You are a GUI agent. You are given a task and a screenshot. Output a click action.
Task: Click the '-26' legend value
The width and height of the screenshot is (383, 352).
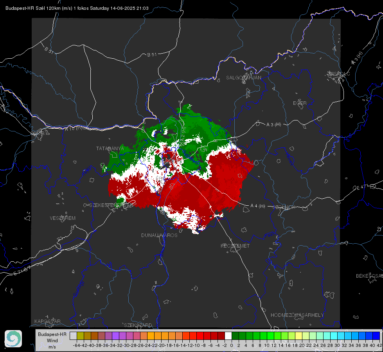point(140,345)
